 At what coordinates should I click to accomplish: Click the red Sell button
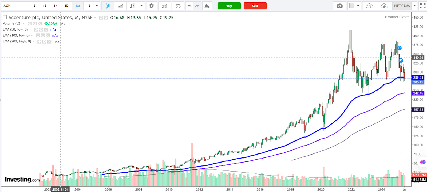point(255,6)
